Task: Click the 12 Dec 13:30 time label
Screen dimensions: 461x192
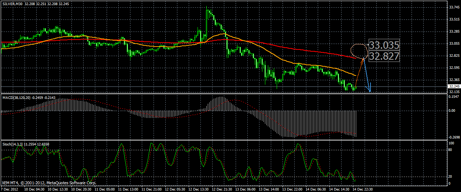Action: tap(199, 189)
